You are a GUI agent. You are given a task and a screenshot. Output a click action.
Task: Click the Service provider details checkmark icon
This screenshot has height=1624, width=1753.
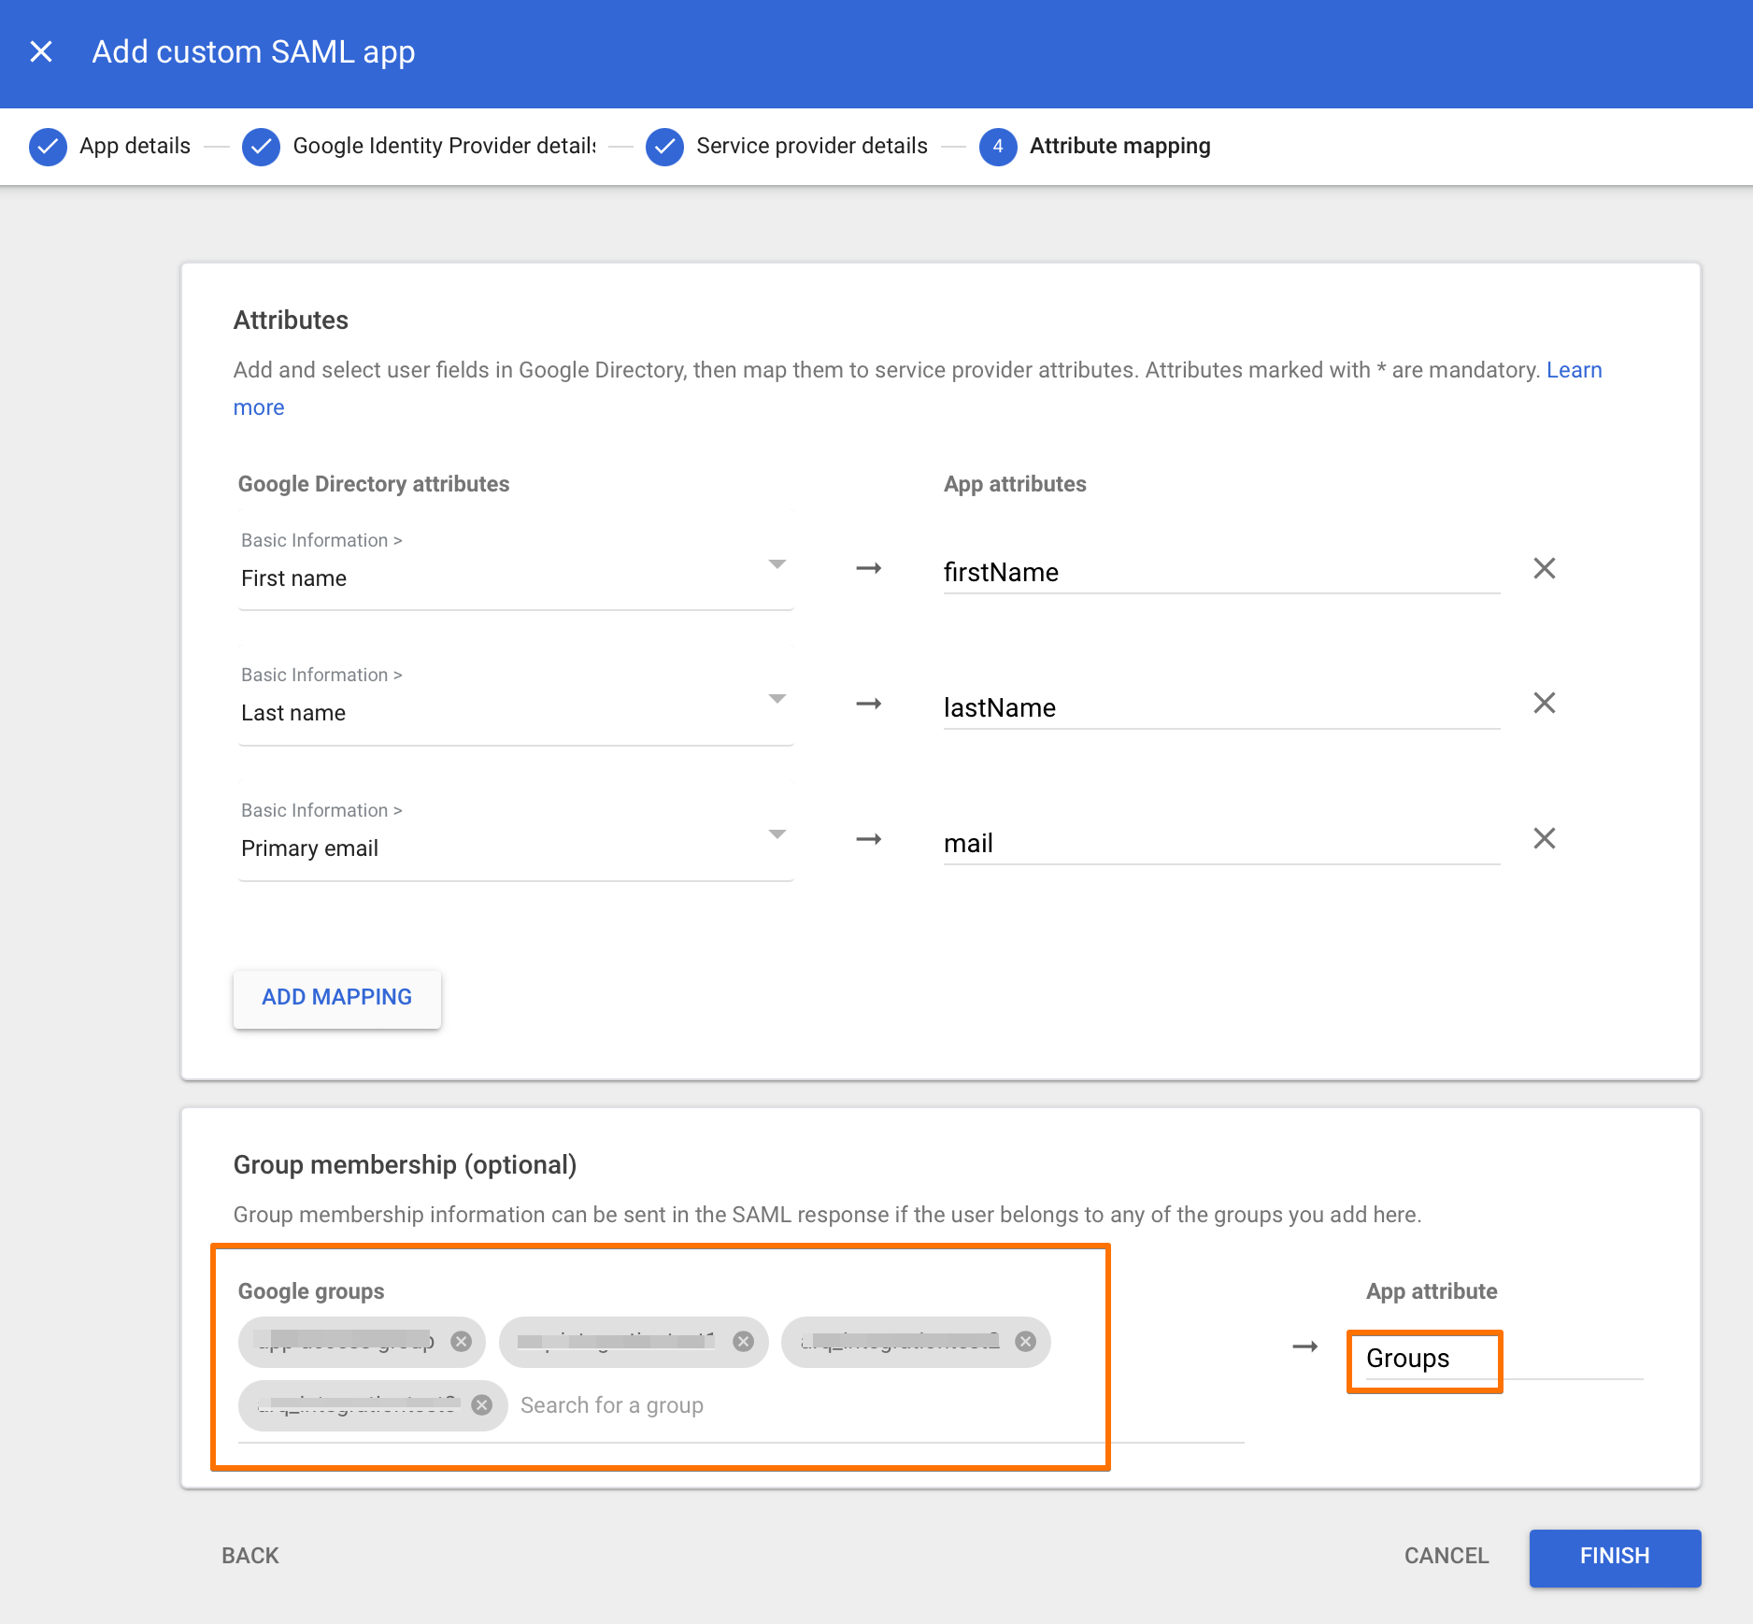coord(664,147)
